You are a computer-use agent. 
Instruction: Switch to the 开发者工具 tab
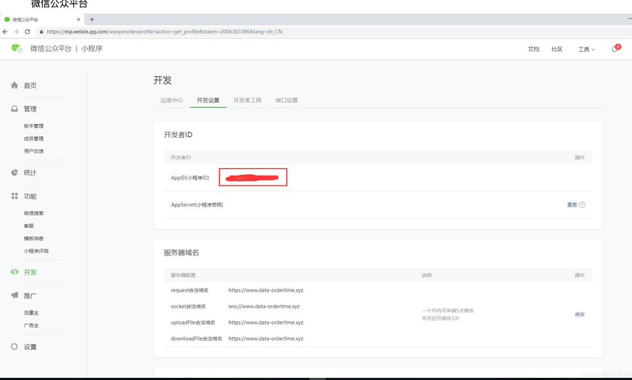tap(247, 101)
